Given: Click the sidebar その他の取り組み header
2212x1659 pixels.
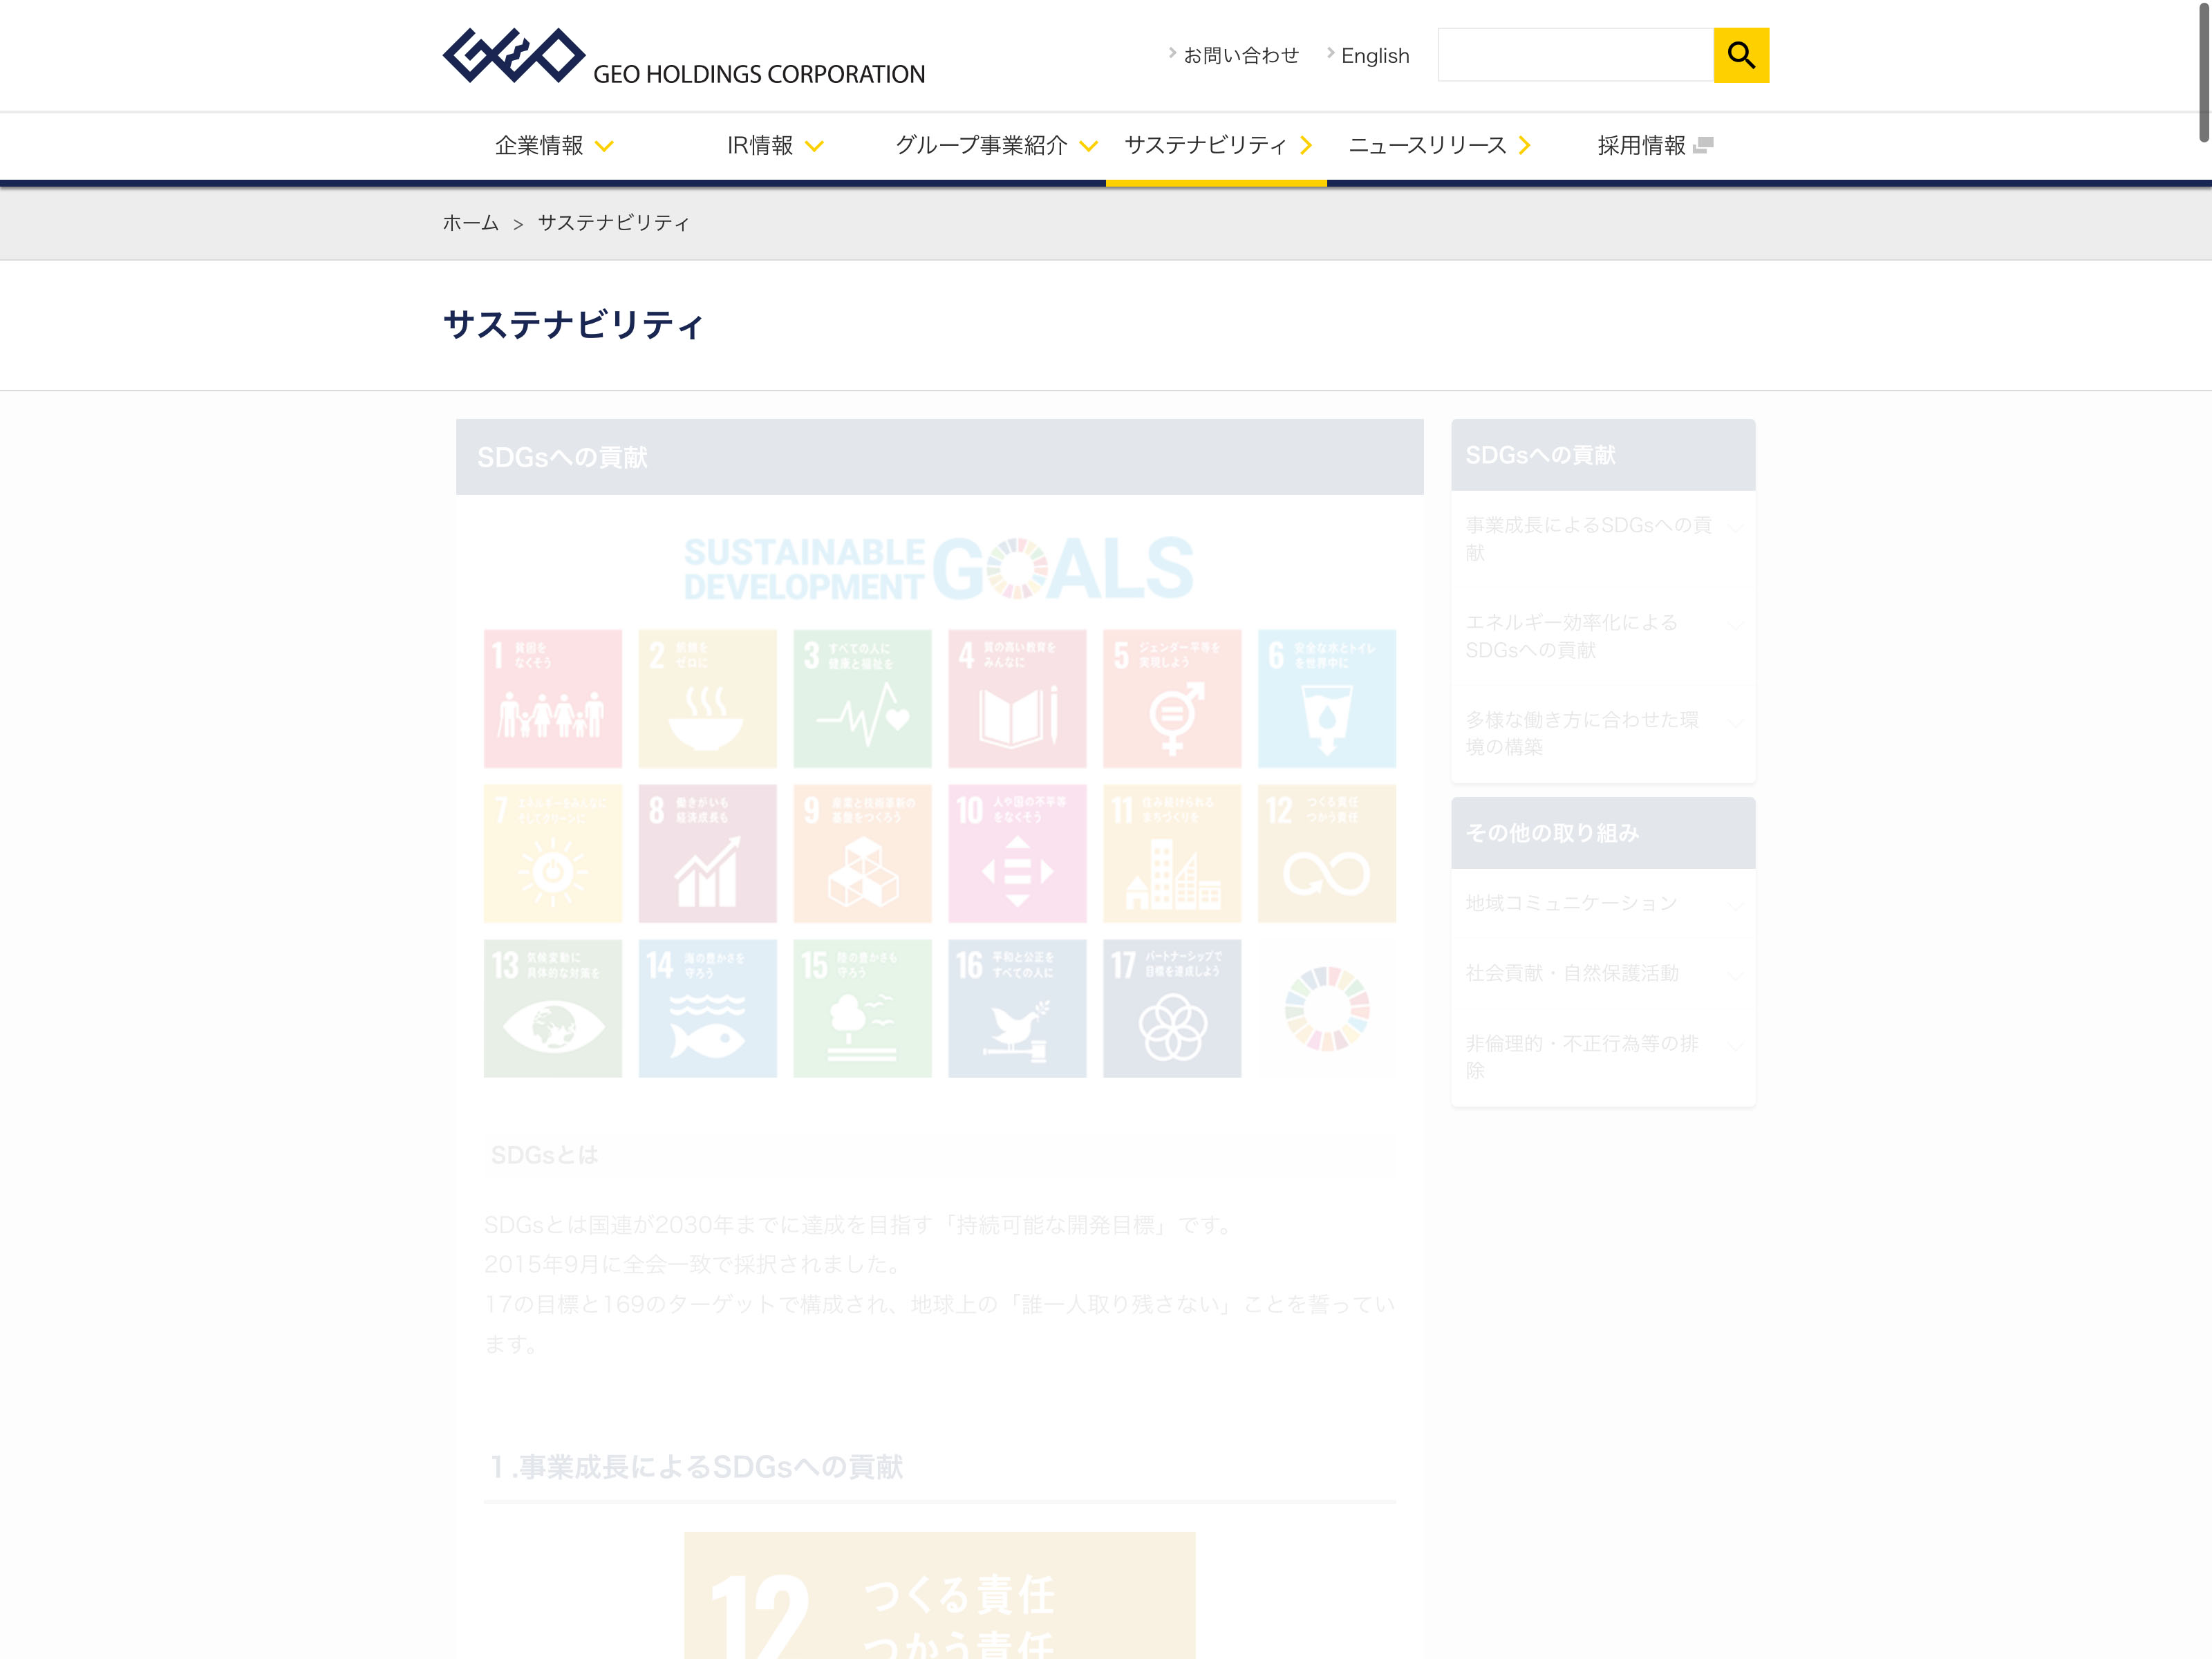Looking at the screenshot, I should pos(1603,833).
